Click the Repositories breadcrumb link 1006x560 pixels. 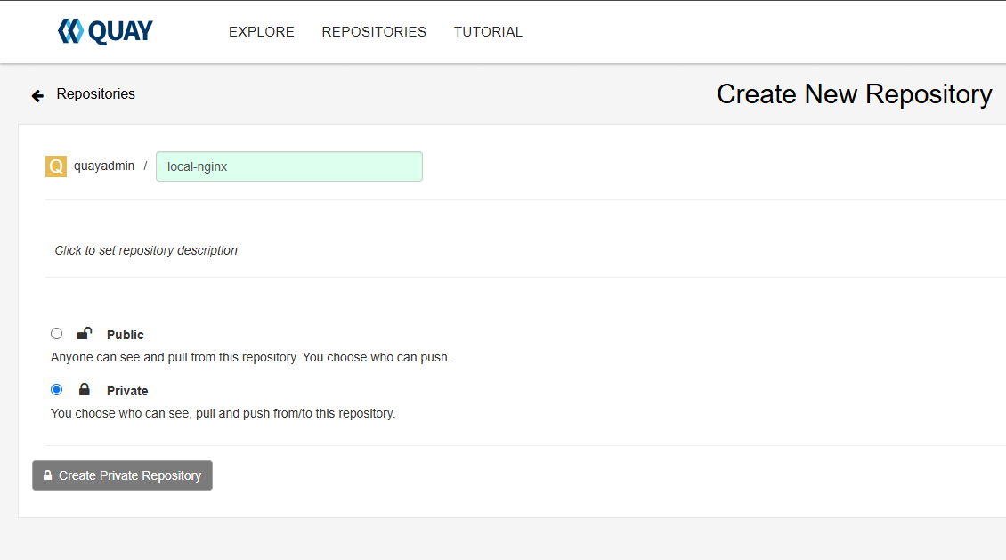click(95, 93)
